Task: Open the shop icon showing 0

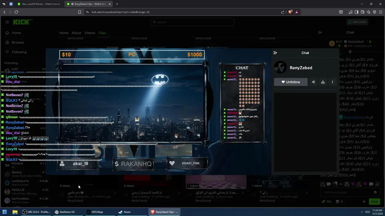Action: pos(339,202)
